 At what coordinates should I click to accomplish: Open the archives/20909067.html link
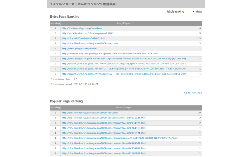(104, 143)
